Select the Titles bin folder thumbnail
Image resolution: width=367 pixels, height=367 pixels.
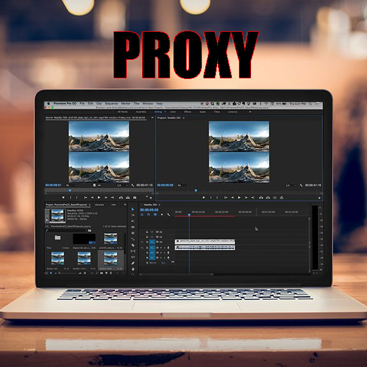tap(57, 238)
